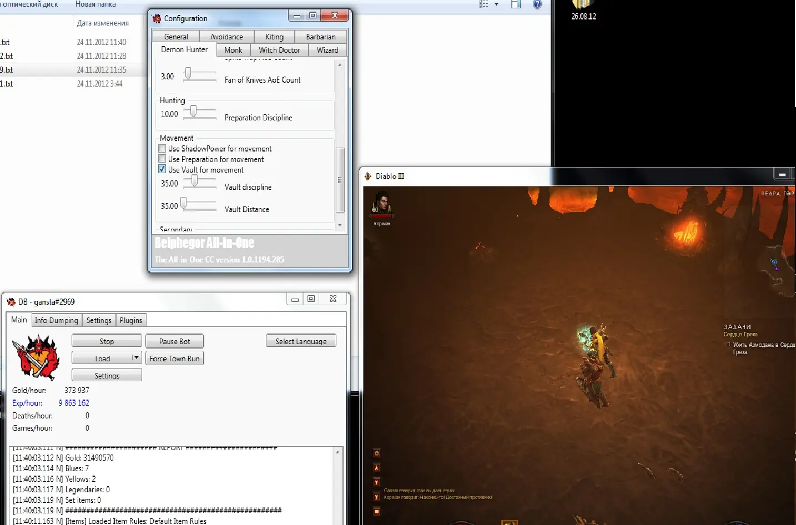Screen dimensions: 796x525
Task: Uncheck Use Vault for movement
Action: (x=162, y=169)
